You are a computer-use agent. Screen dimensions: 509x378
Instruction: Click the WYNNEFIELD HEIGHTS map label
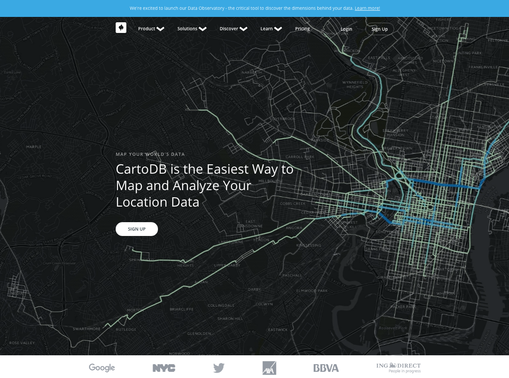[355, 85]
